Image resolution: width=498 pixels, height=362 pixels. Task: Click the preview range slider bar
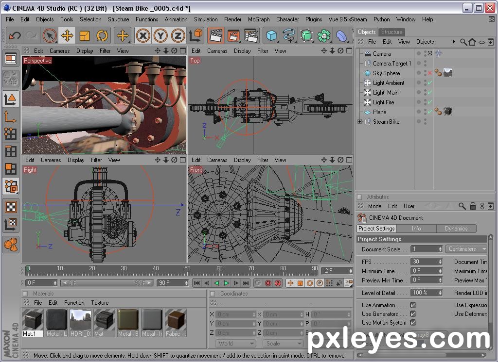pos(107,283)
